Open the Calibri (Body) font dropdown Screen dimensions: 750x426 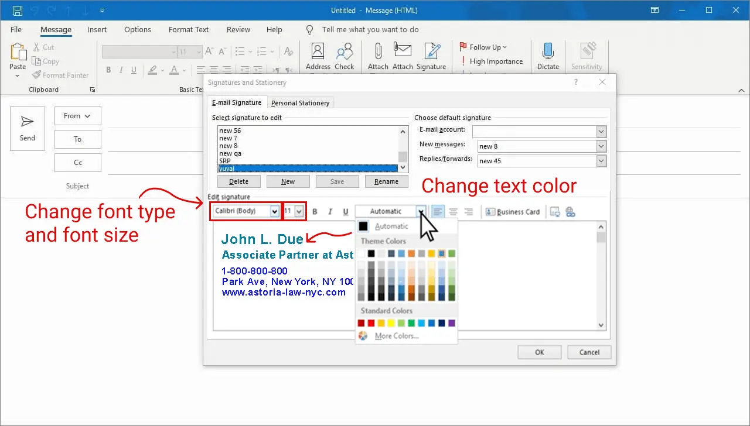(x=274, y=211)
